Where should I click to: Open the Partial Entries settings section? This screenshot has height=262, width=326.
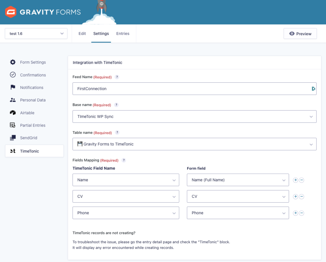click(x=32, y=125)
